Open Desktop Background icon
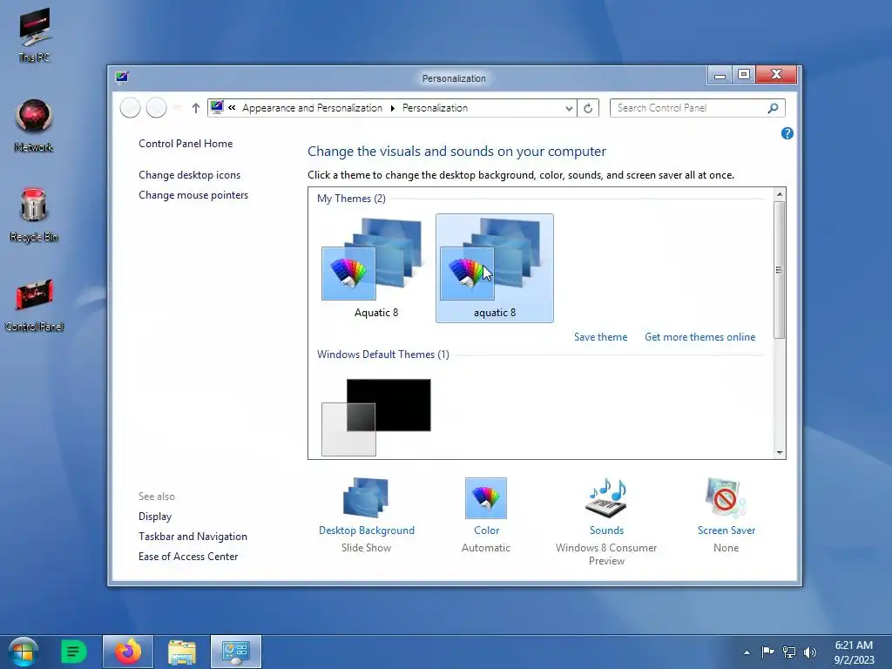 pyautogui.click(x=366, y=497)
